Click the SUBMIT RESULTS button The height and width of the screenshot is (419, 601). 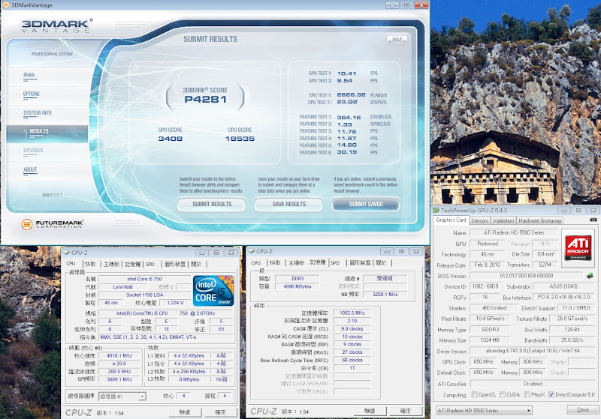[x=212, y=204]
